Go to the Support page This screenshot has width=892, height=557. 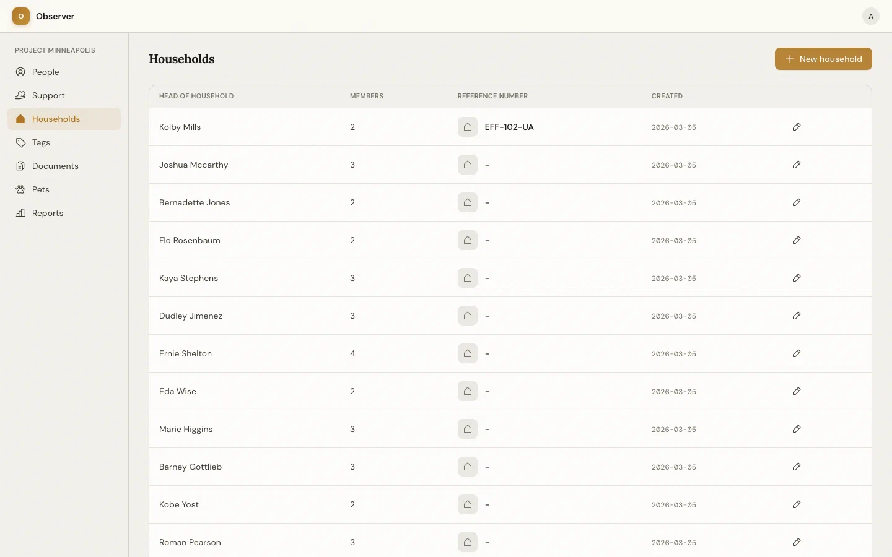[48, 95]
